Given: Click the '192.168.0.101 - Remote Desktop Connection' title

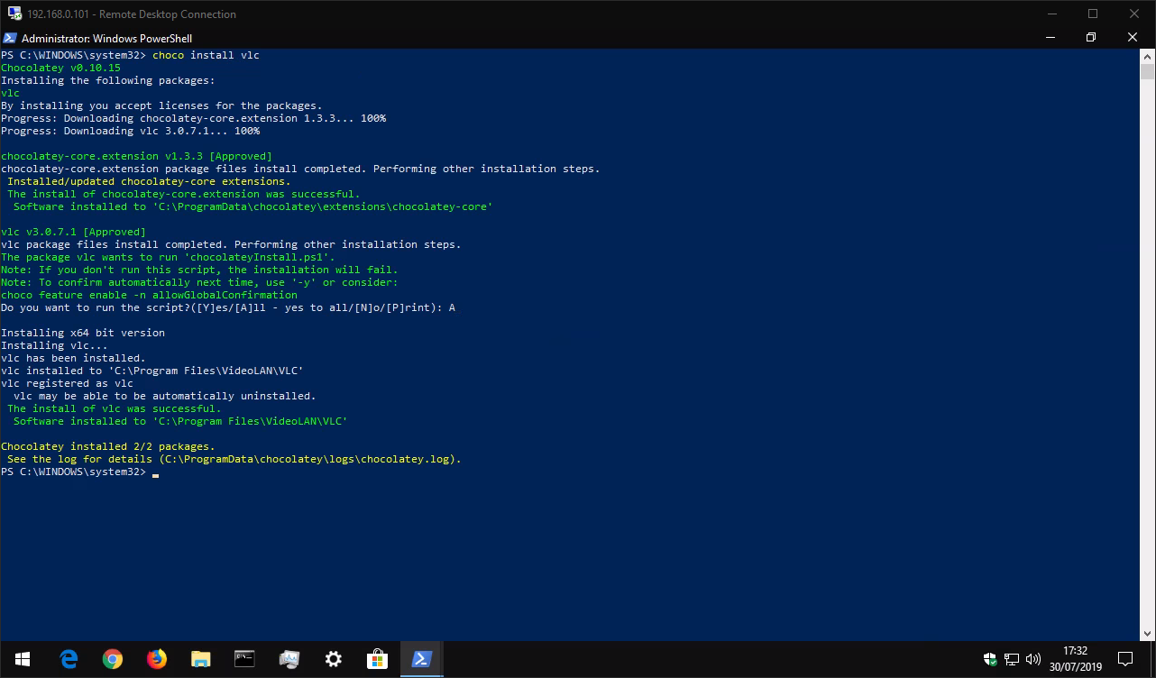Looking at the screenshot, I should 132,14.
